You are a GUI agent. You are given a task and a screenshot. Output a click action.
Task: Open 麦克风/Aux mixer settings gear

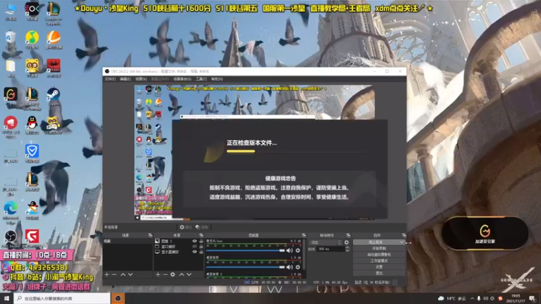pyautogui.click(x=298, y=251)
